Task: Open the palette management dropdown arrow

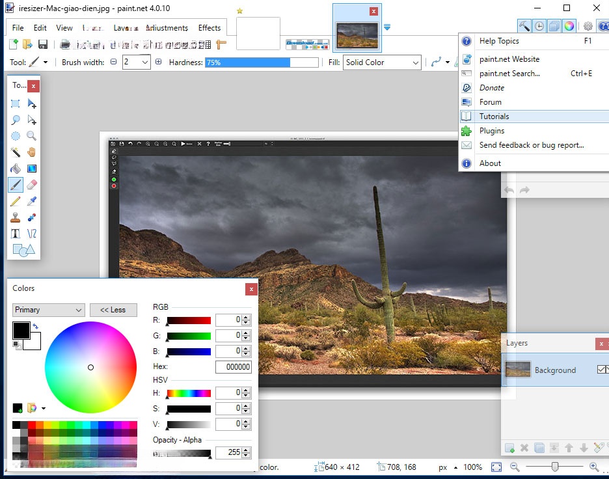Action: [44, 408]
